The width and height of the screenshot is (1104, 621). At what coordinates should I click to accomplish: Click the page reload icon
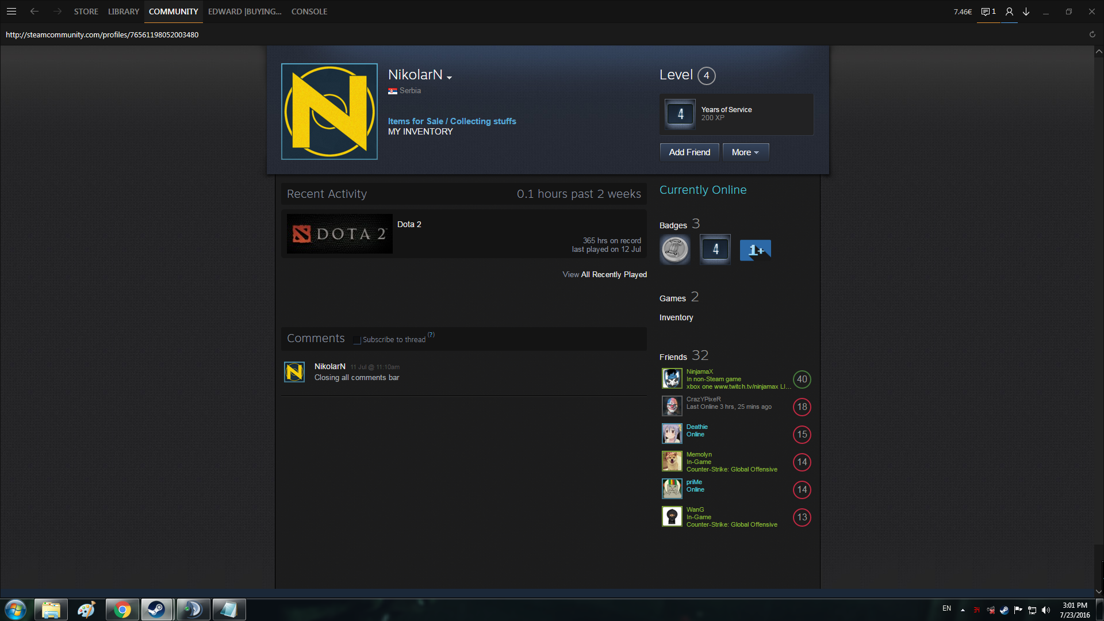point(1092,34)
